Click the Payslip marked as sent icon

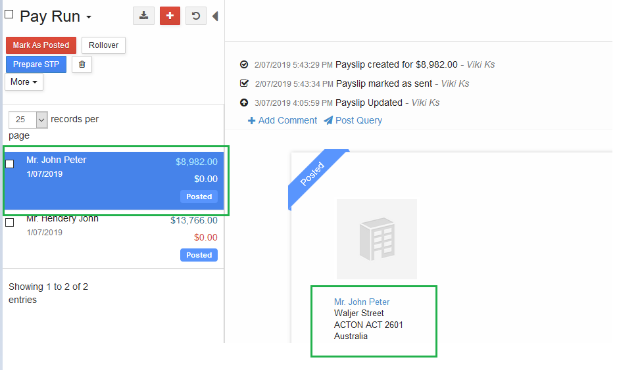pyautogui.click(x=244, y=83)
